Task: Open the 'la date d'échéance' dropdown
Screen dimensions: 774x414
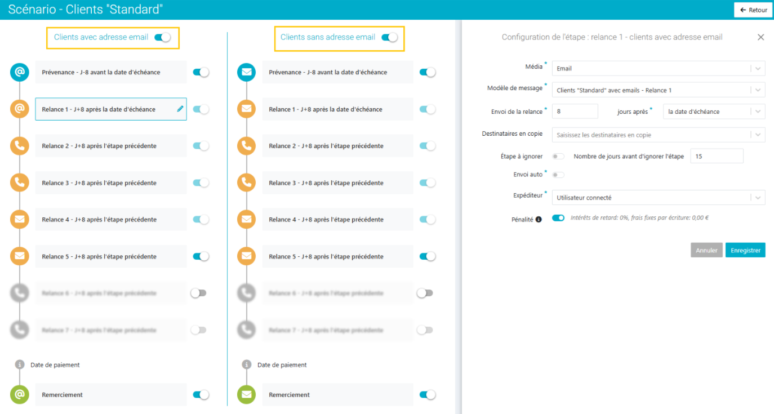Action: pyautogui.click(x=714, y=112)
